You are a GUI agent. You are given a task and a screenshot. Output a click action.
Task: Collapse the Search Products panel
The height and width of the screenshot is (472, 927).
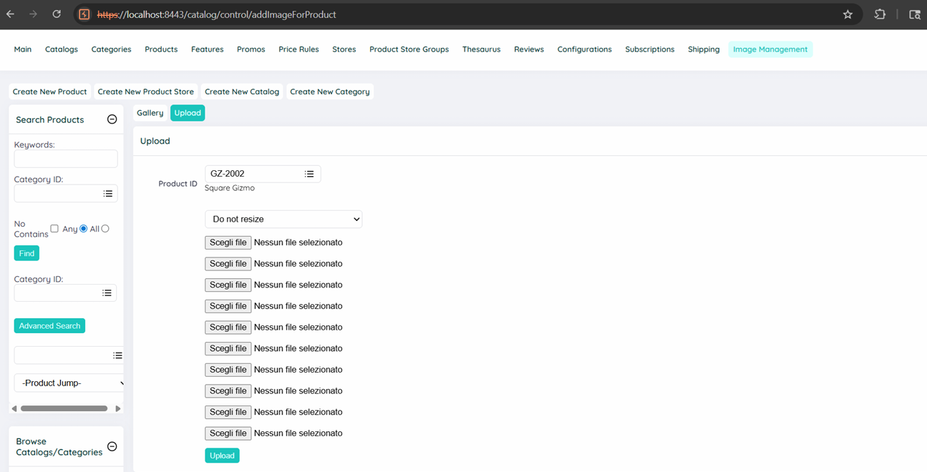coord(112,119)
